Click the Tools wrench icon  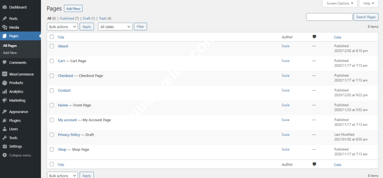click(x=4, y=138)
